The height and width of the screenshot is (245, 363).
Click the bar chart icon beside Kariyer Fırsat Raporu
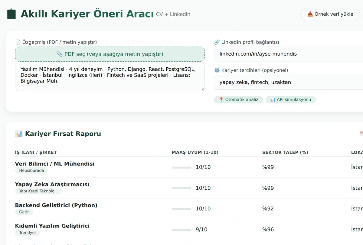(x=19, y=134)
